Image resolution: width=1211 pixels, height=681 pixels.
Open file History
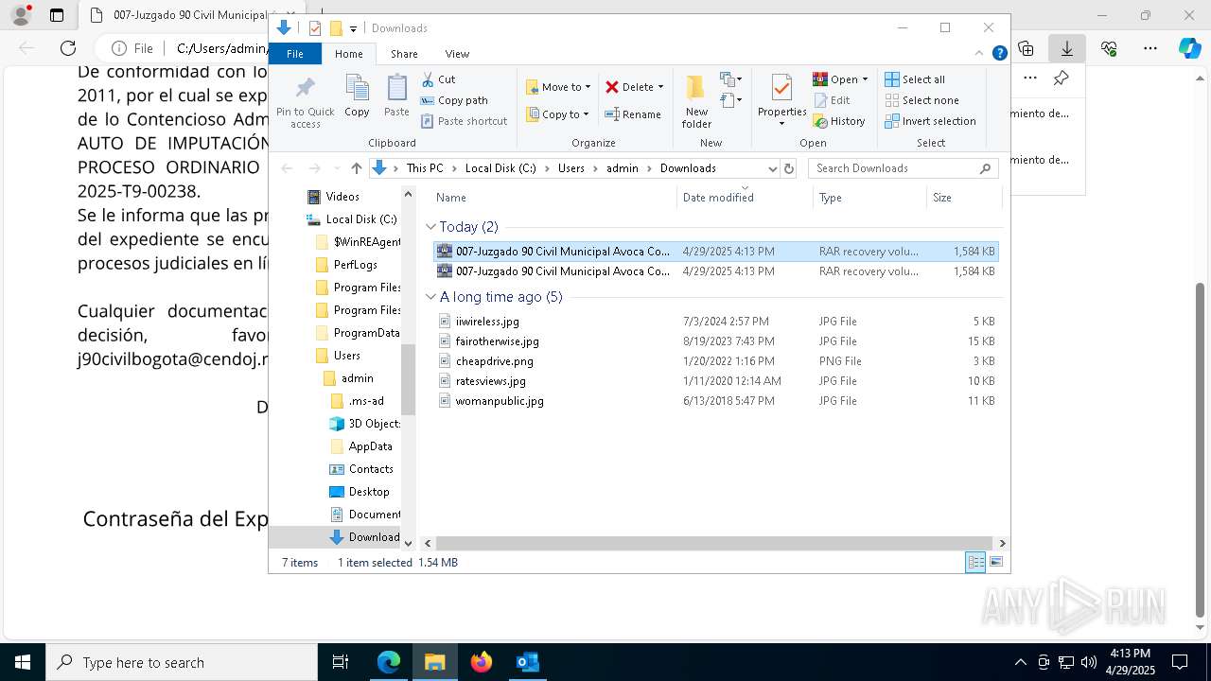(839, 121)
